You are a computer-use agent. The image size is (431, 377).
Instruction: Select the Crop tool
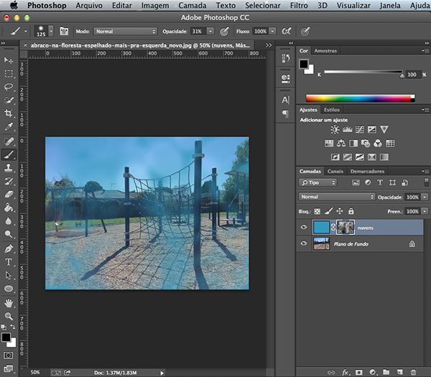click(x=9, y=113)
